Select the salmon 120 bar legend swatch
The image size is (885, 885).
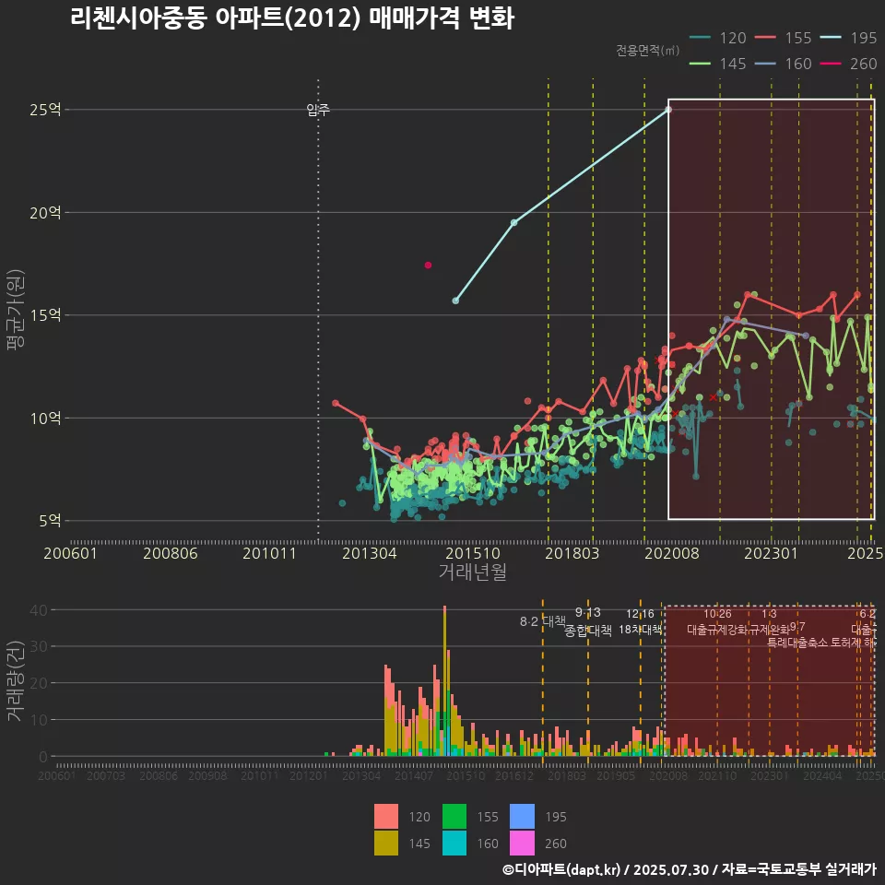[386, 816]
